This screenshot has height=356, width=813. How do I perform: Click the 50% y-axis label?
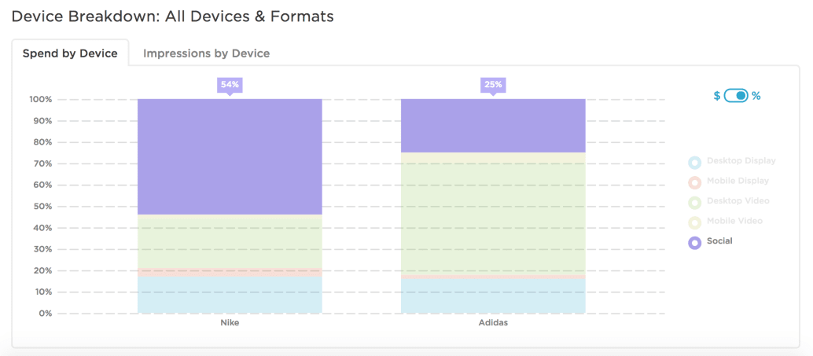(42, 206)
